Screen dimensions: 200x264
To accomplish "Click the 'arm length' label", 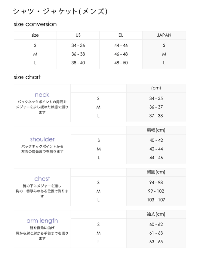I will [42, 221].
